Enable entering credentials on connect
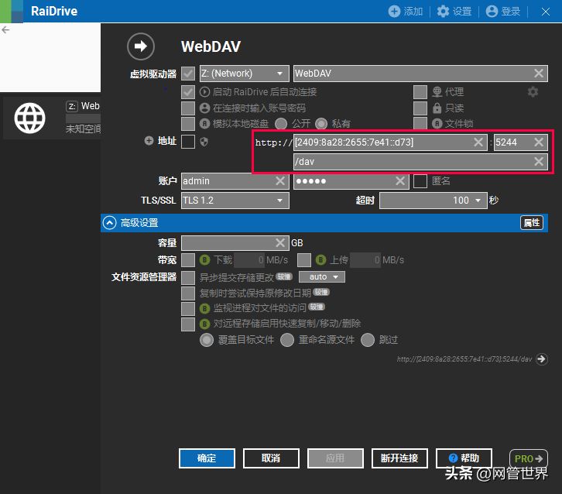Screen dimensions: 562x494 coord(188,108)
